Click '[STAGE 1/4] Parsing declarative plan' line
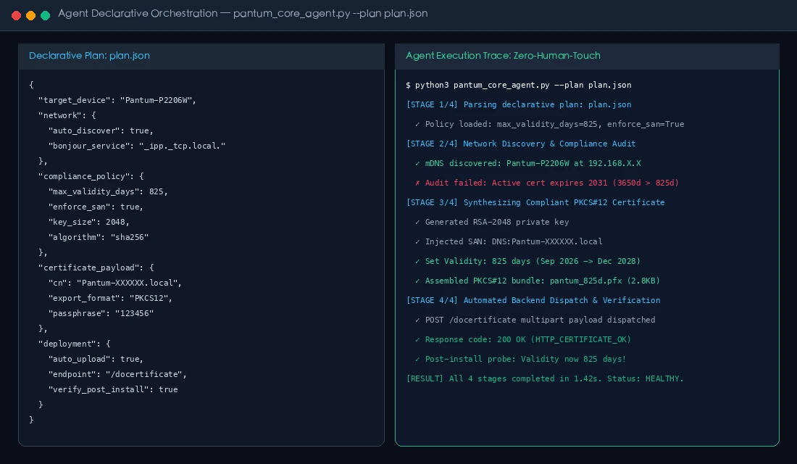797x464 pixels. [x=519, y=105]
